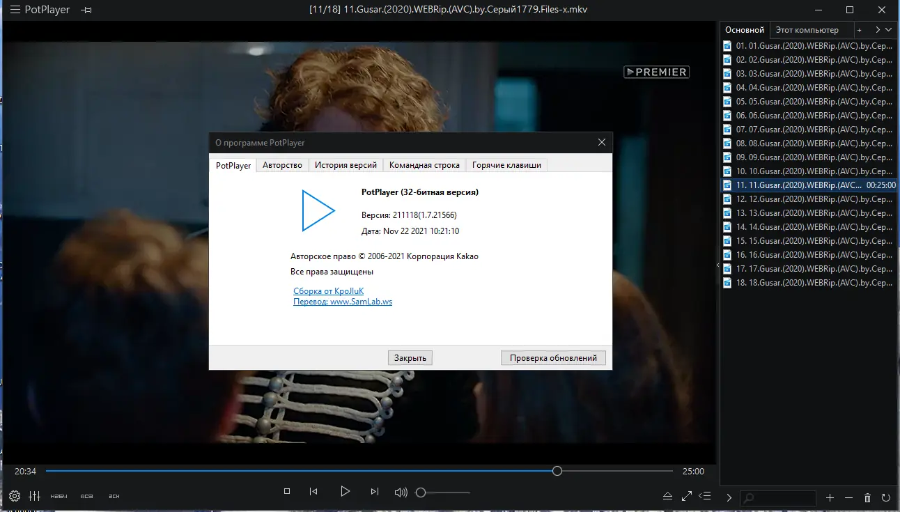Open the equalizer sliders icon
Viewport: 900px width, 512px height.
33,496
